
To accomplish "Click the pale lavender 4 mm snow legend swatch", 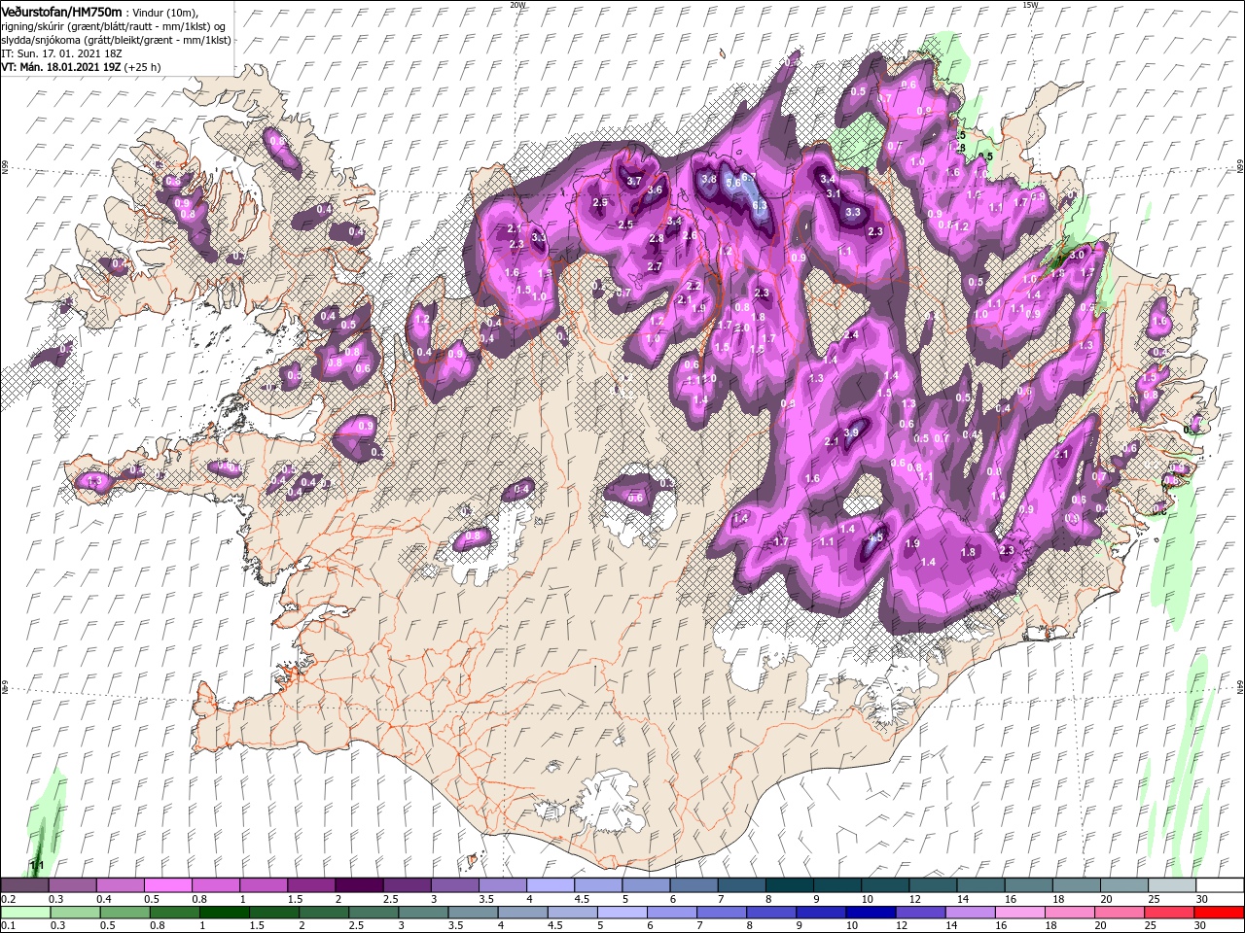I will tap(551, 885).
